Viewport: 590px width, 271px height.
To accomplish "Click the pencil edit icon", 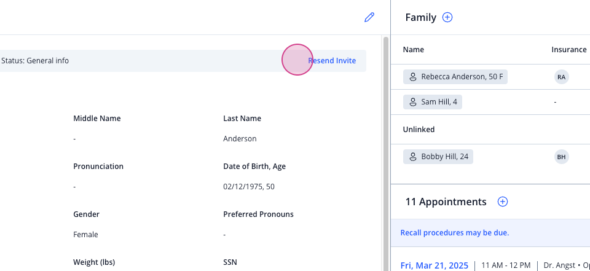I will [369, 17].
